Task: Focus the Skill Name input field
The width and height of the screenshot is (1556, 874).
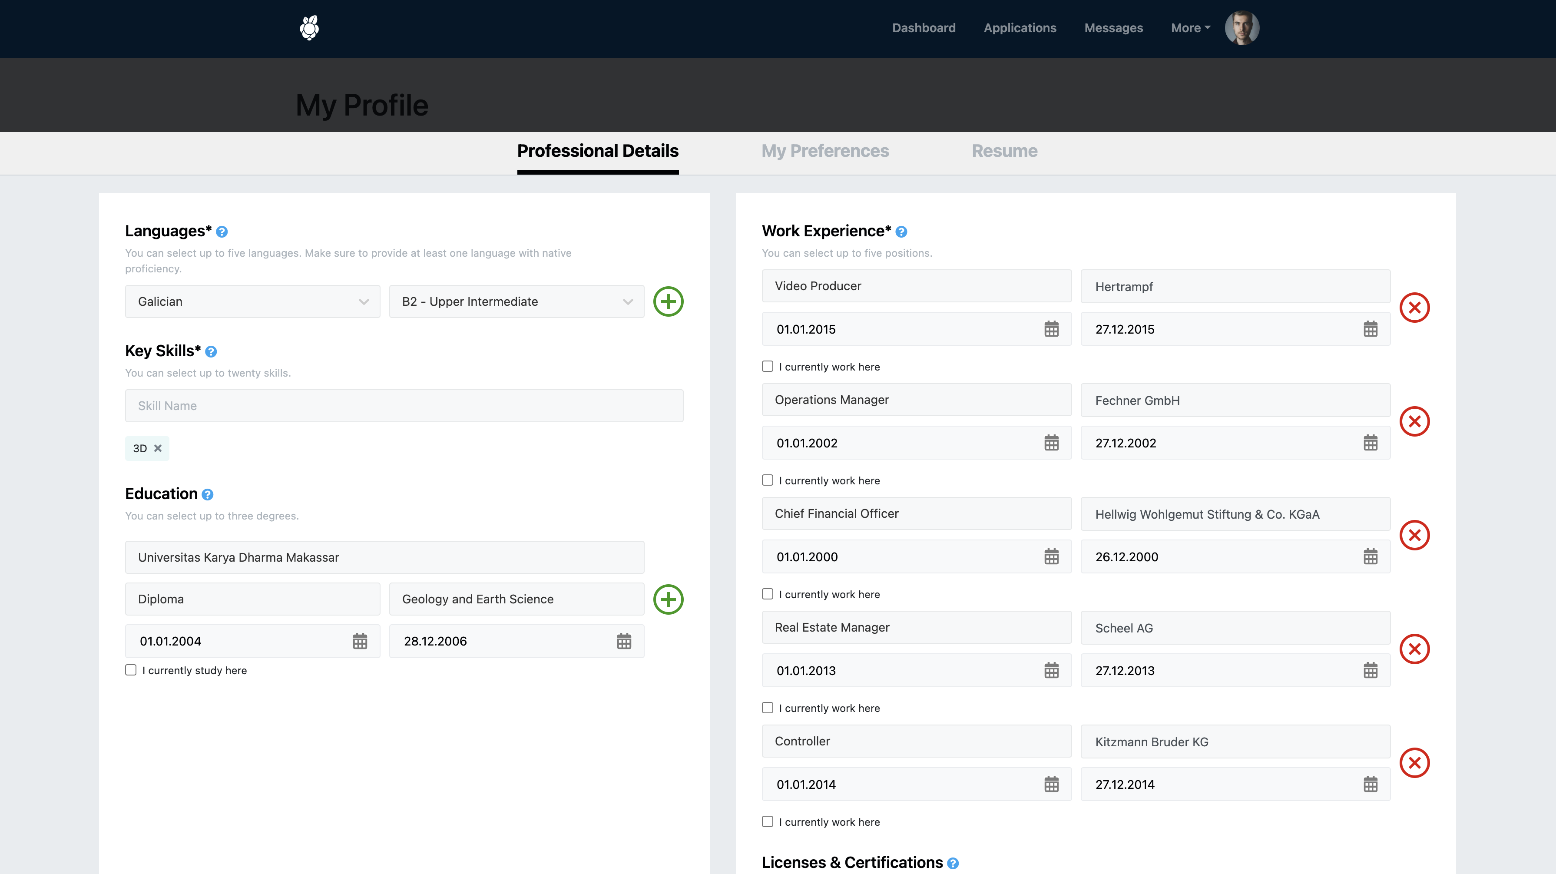Action: point(404,406)
